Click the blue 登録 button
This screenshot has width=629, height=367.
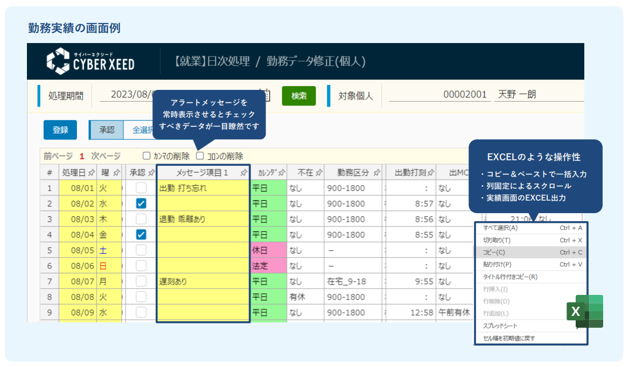(60, 130)
